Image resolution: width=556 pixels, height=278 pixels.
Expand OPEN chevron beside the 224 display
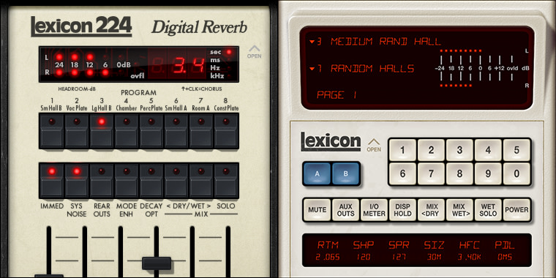(x=255, y=52)
